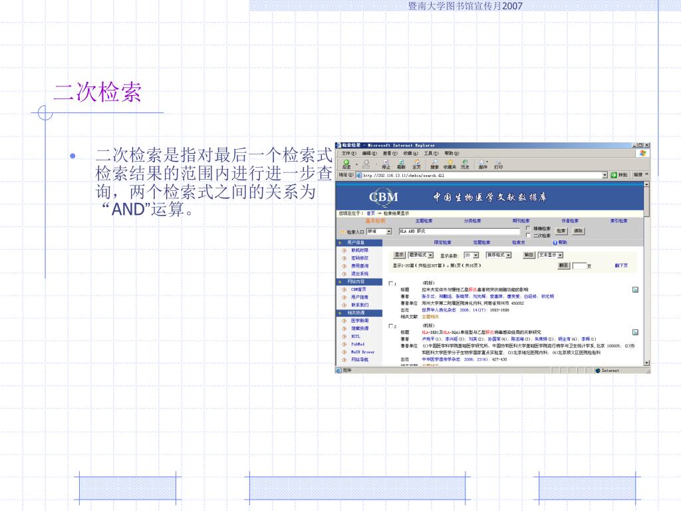Image resolution: width=681 pixels, height=511 pixels.
Task: Open the address bar history dropdown arrow
Action: pos(605,175)
